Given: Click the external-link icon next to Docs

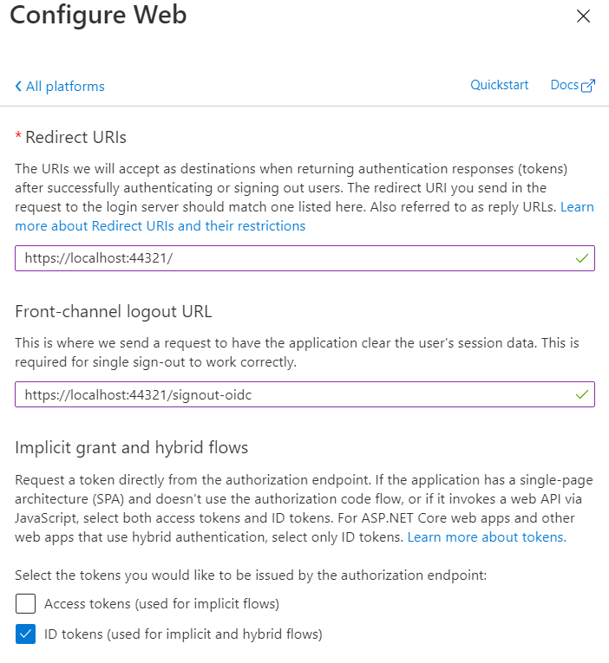Looking at the screenshot, I should tap(588, 86).
